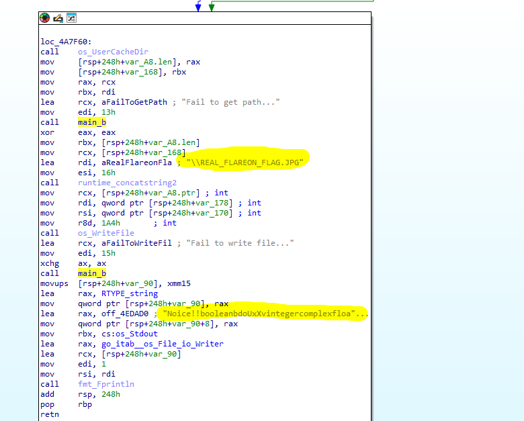Open runtime_concatstring2 function
Viewport: 524px width, 421px height.
[x=127, y=183]
